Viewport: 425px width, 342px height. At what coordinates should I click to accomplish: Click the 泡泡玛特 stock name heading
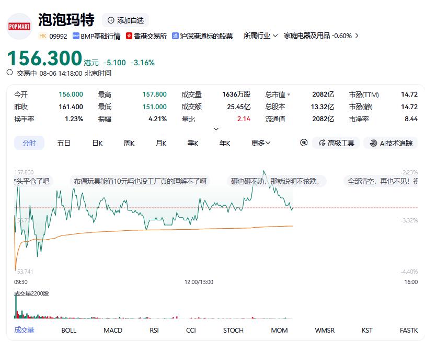[66, 20]
